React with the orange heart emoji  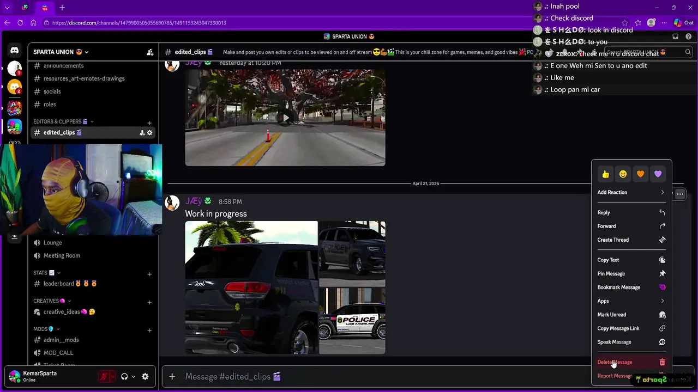tap(640, 174)
